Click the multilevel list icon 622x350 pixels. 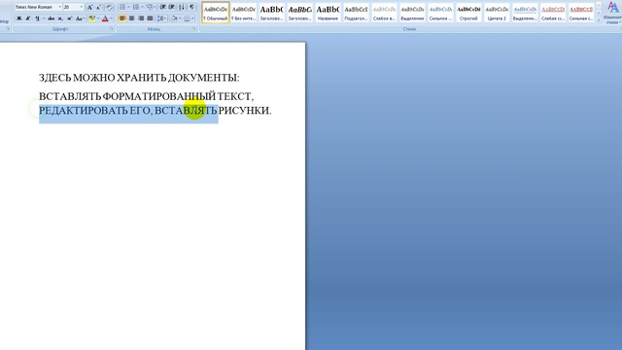coord(150,7)
